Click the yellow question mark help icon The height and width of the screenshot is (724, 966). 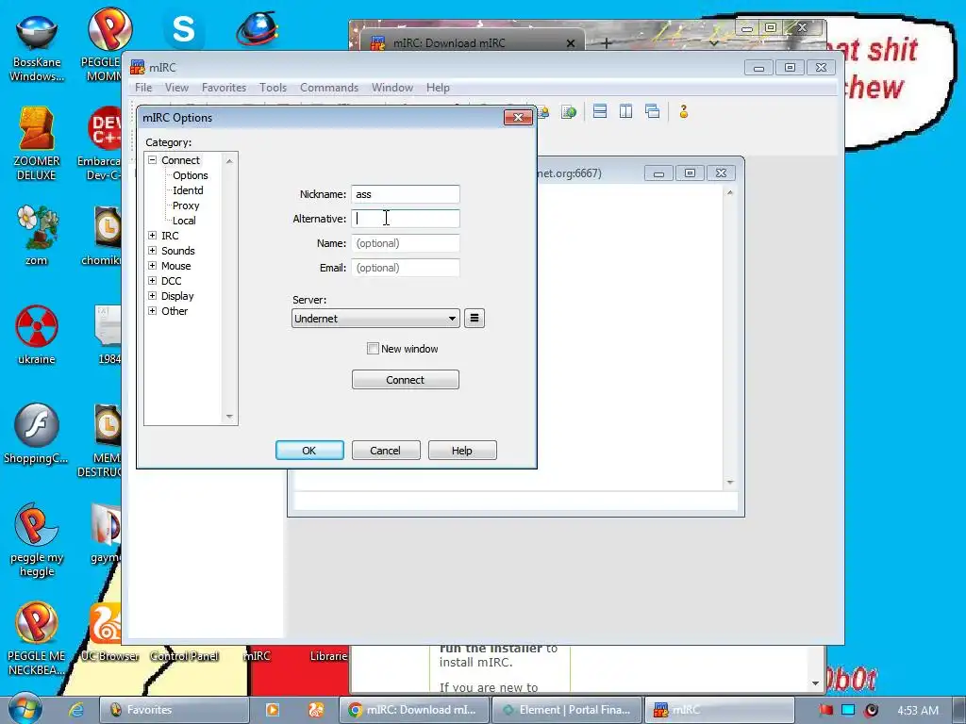pyautogui.click(x=683, y=111)
